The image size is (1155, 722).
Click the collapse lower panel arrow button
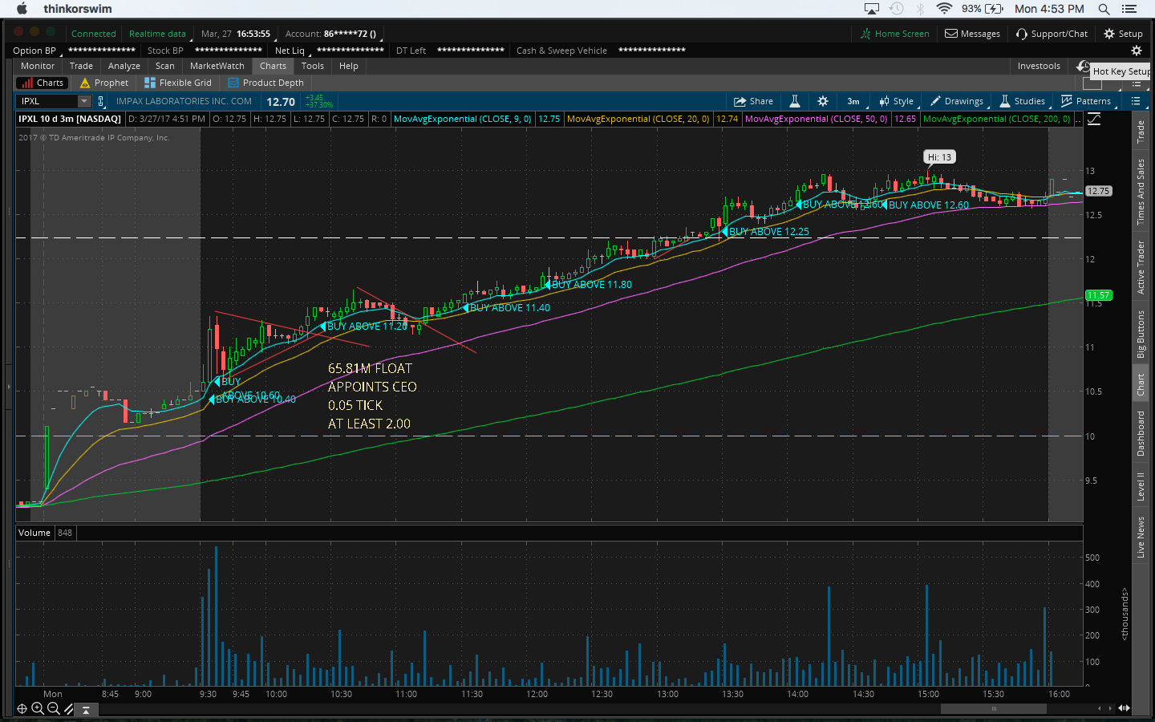pos(86,709)
